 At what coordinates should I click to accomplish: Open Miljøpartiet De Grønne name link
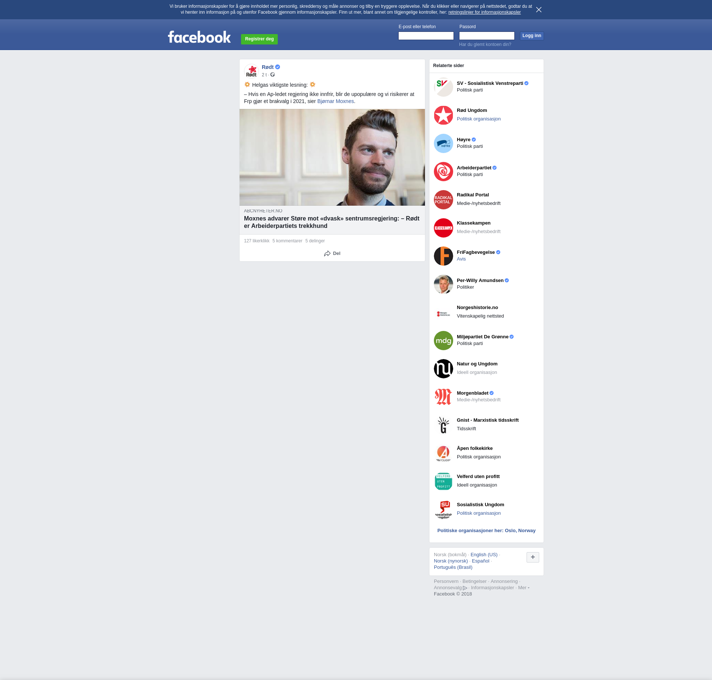tap(482, 337)
